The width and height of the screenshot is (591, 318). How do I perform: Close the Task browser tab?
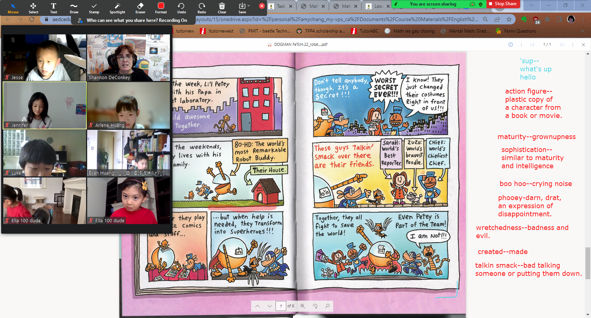coord(291,6)
